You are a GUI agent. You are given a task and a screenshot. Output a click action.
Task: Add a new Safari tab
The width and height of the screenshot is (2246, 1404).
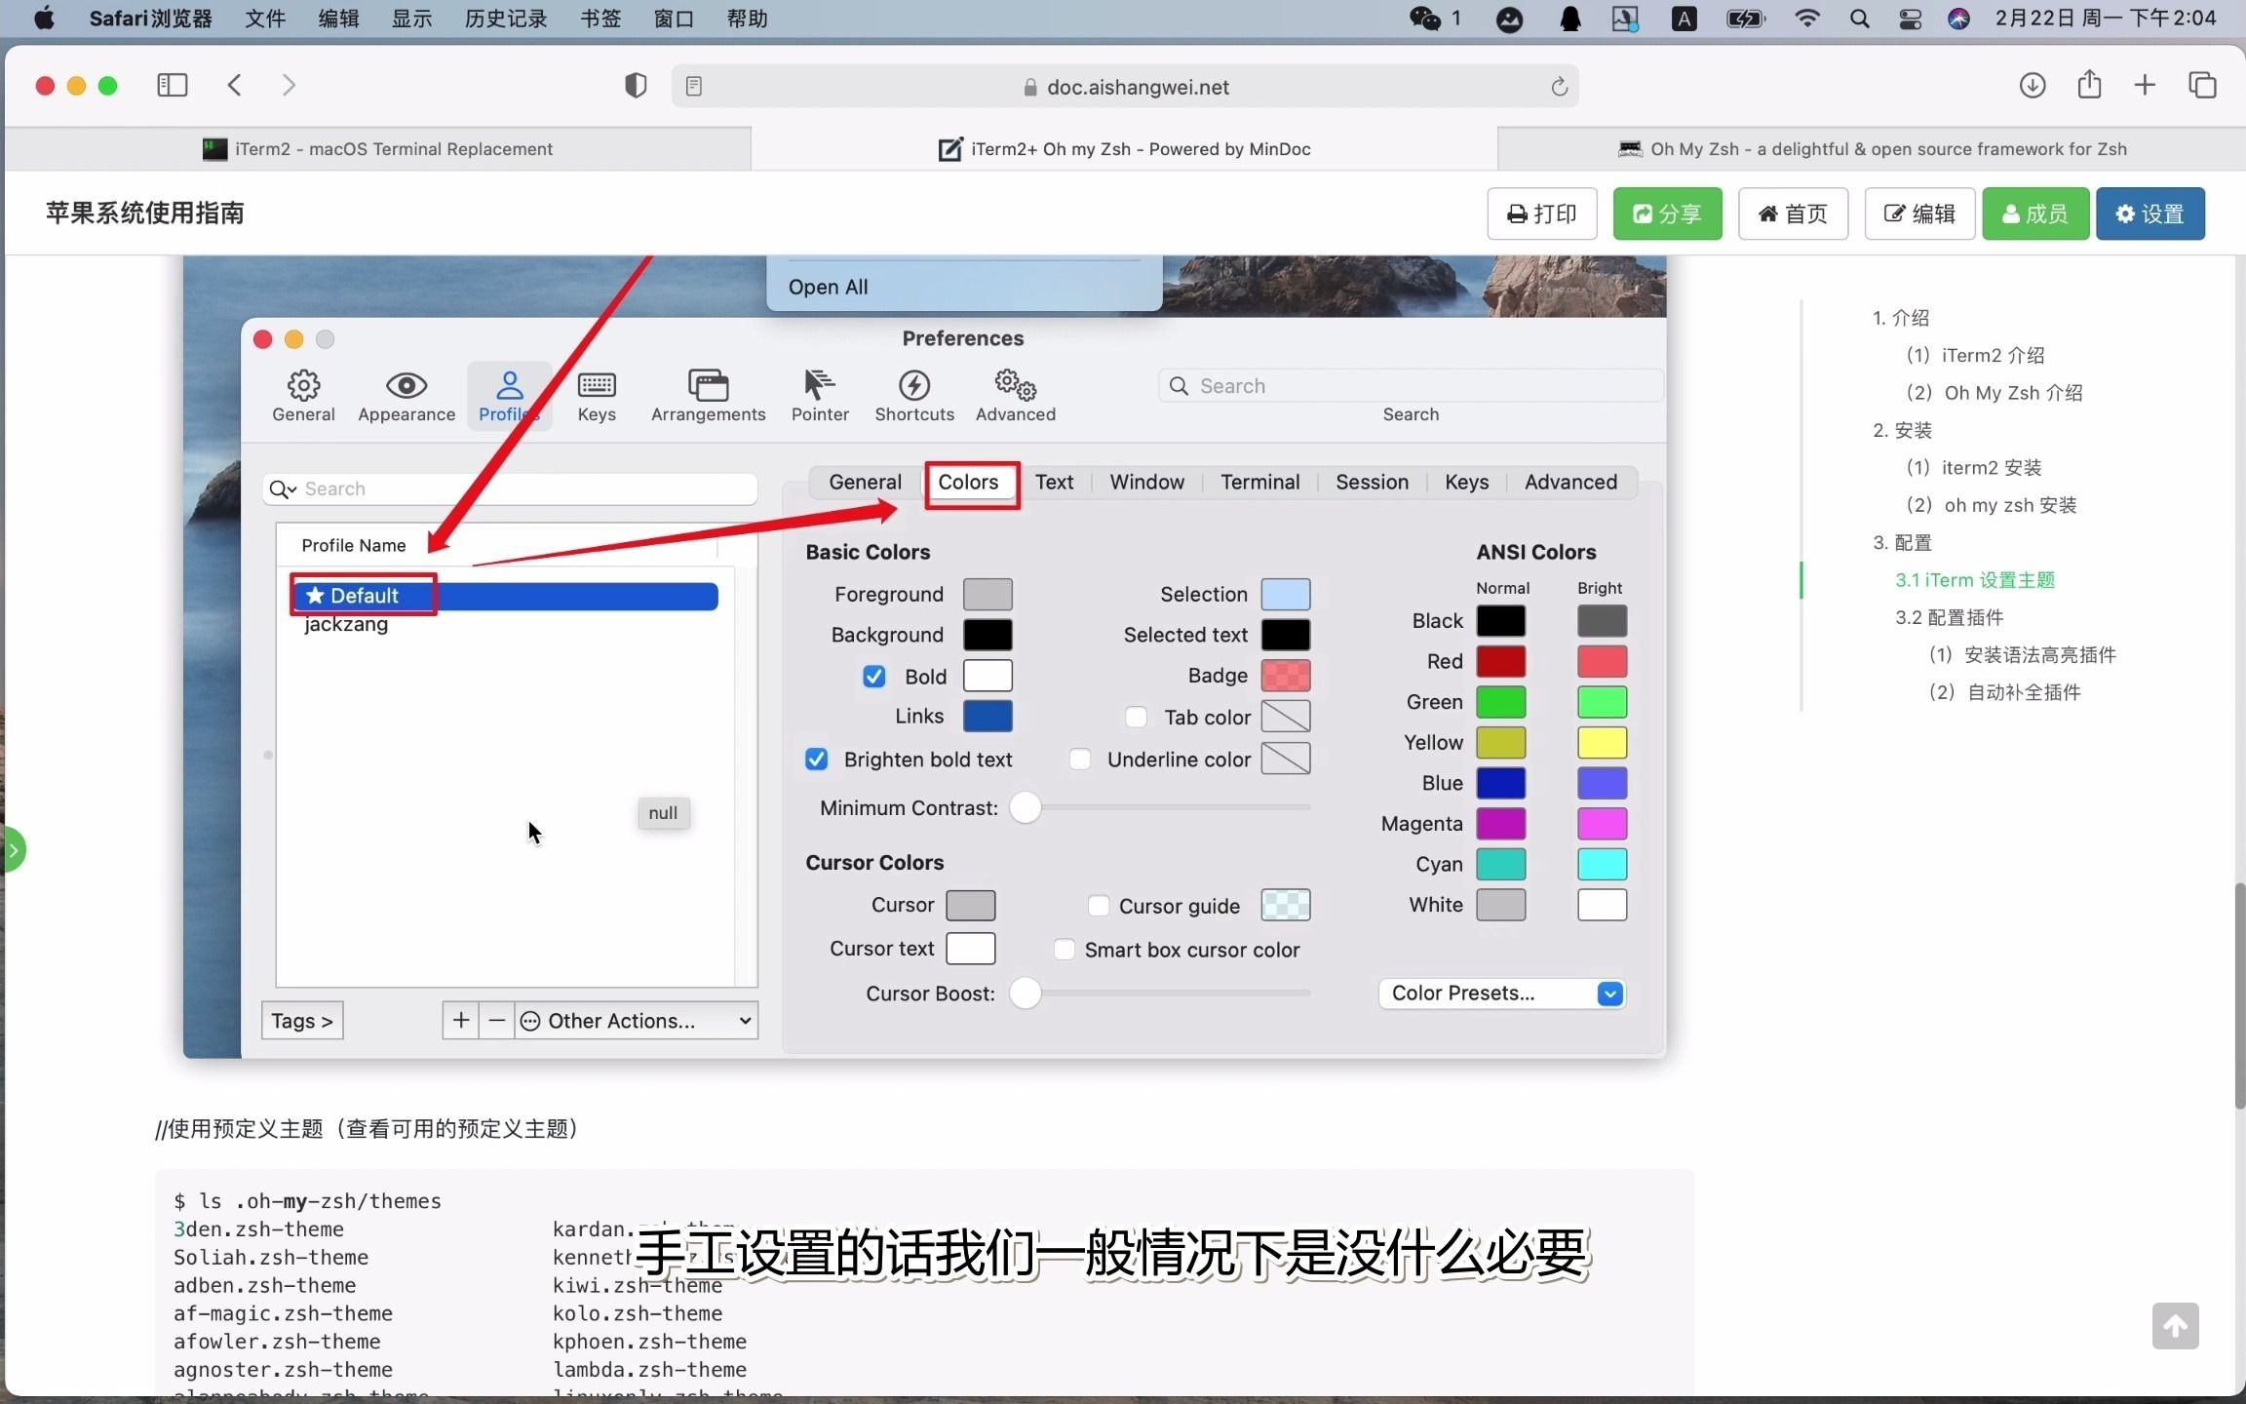(x=2145, y=86)
